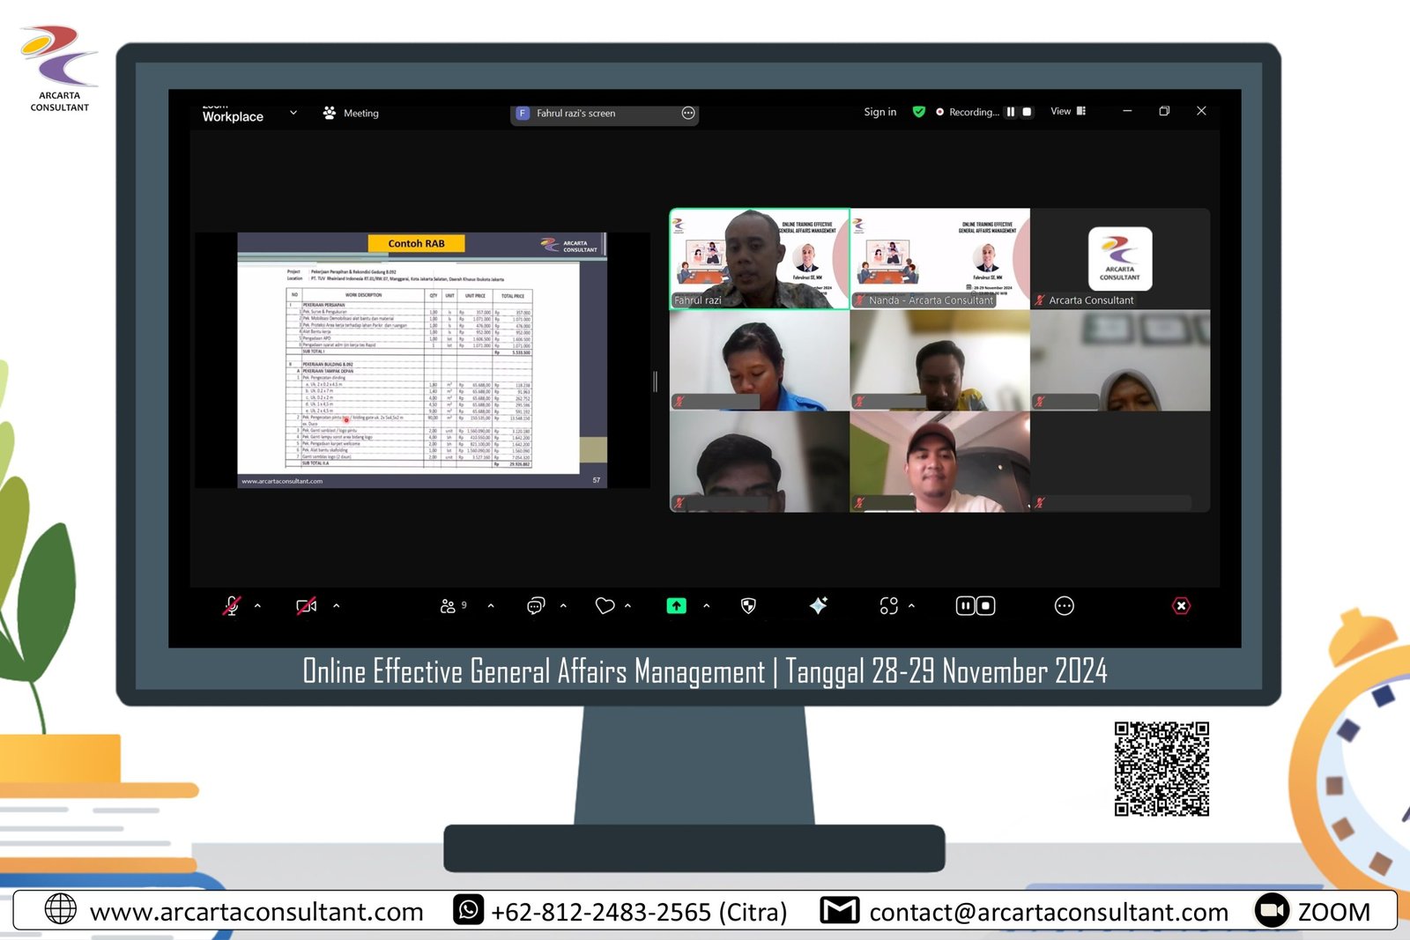This screenshot has height=940, width=1410.
Task: Open the More ellipsis in the bottom toolbar
Action: point(1064,606)
